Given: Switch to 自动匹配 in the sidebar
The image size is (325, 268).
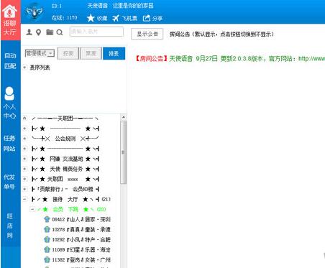Looking at the screenshot, I should (x=10, y=60).
